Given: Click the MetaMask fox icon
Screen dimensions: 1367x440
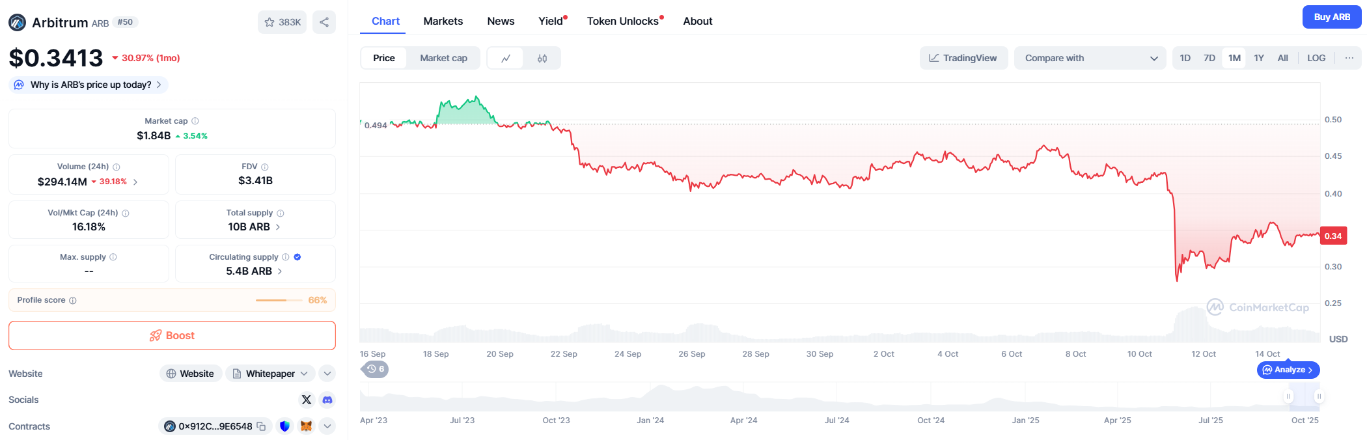Looking at the screenshot, I should click(306, 426).
